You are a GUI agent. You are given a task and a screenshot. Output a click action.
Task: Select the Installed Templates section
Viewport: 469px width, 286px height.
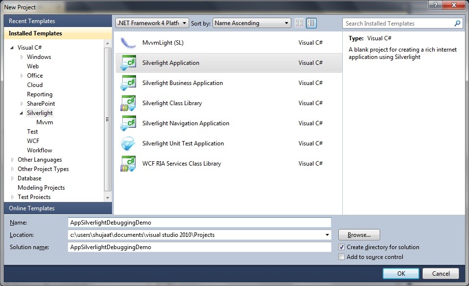point(58,33)
